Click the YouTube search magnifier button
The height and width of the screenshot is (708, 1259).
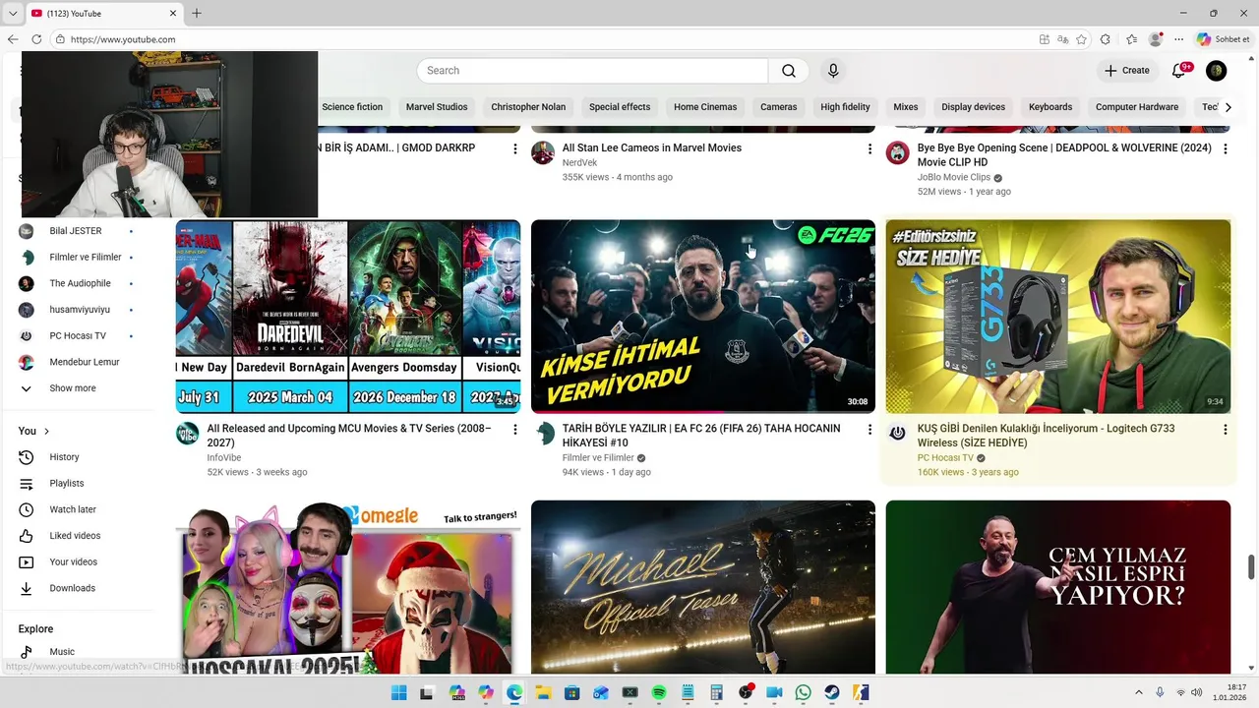tap(789, 71)
